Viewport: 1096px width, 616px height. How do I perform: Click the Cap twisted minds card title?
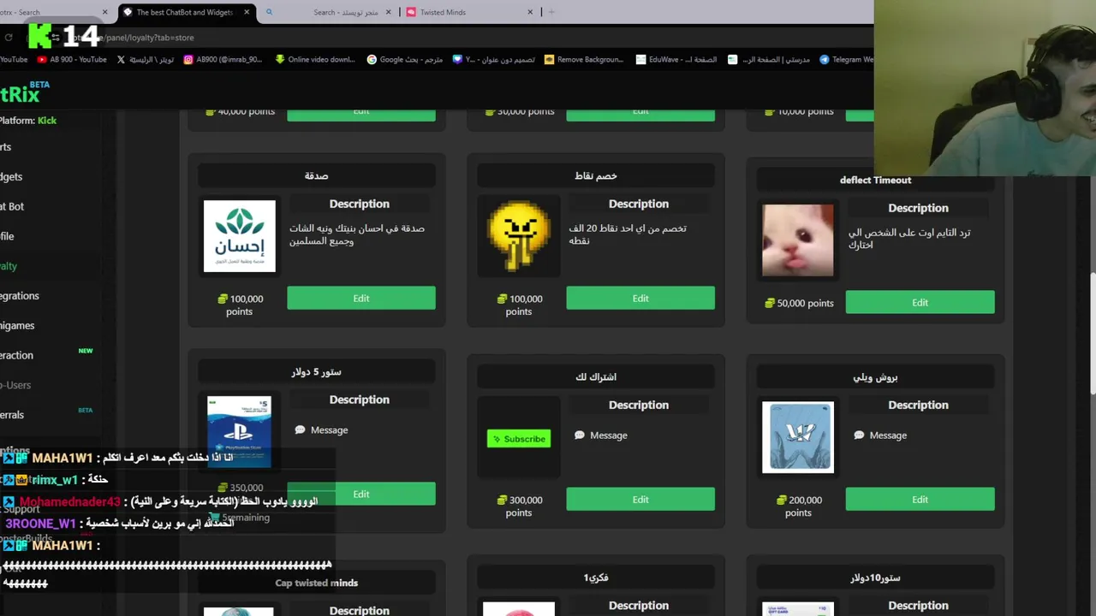click(x=316, y=583)
